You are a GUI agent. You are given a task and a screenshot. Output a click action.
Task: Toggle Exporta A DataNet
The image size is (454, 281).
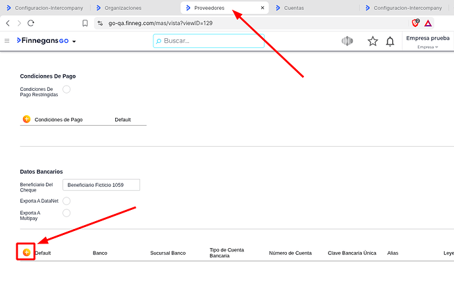(x=66, y=201)
